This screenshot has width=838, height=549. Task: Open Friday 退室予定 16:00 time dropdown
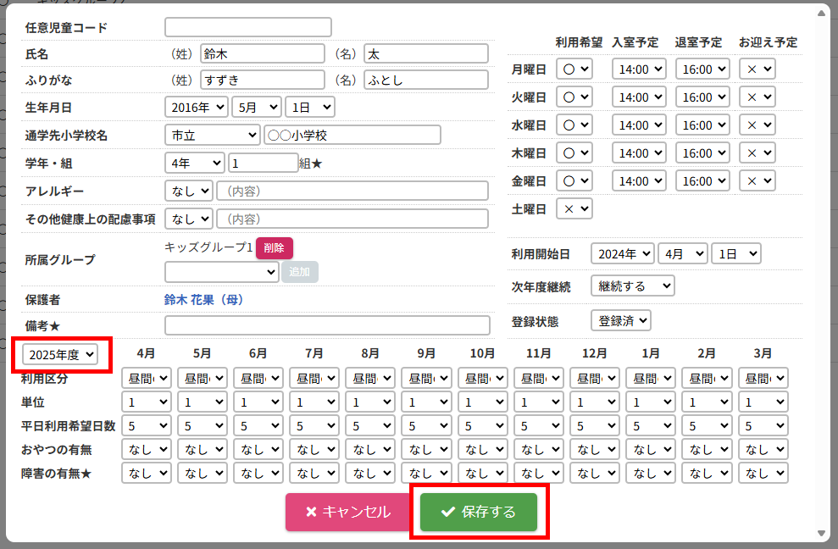tap(702, 180)
